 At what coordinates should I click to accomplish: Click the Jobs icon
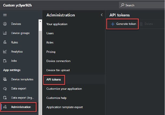pyautogui.click(x=5, y=61)
